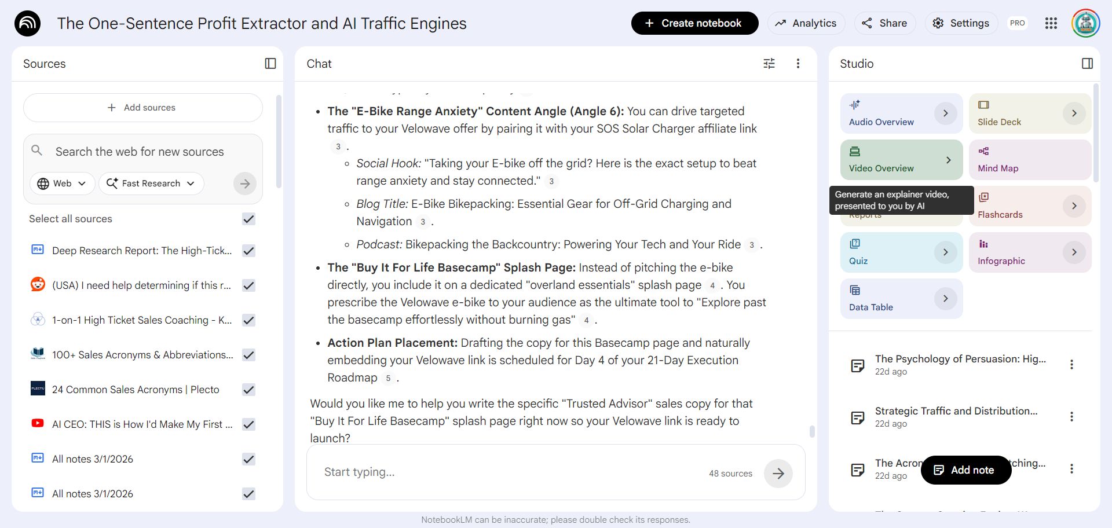Open Chat three-dot options menu
This screenshot has width=1112, height=528.
coord(798,64)
